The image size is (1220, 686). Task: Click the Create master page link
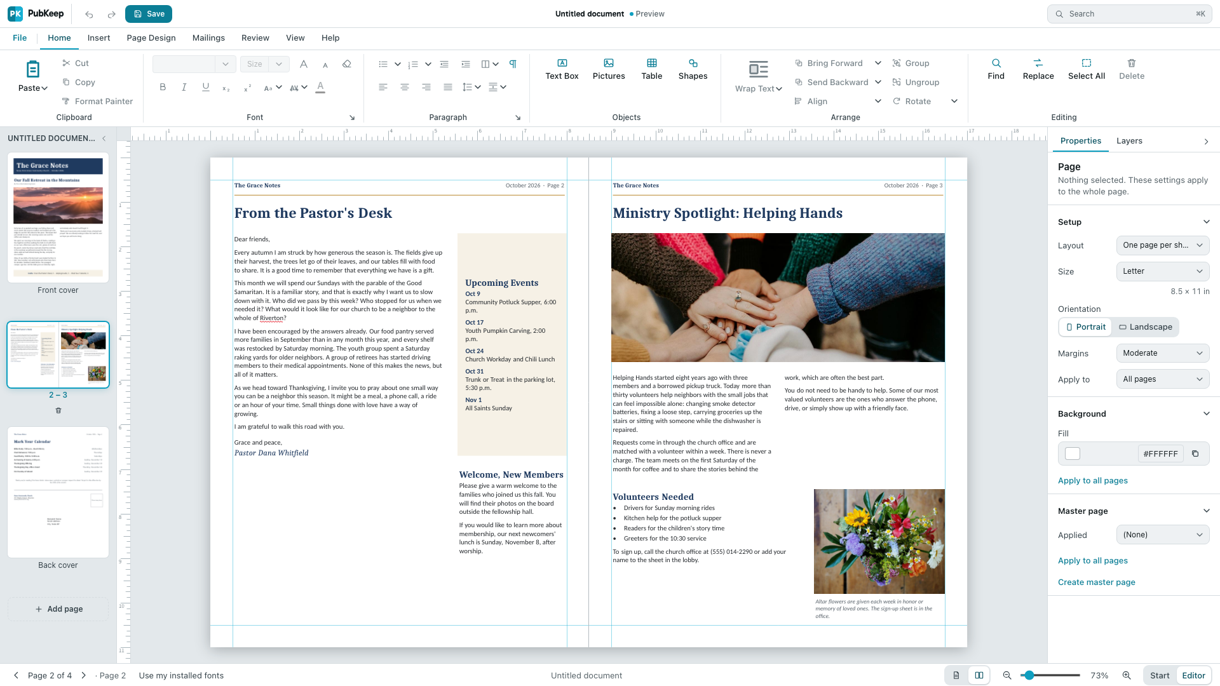[x=1096, y=582]
